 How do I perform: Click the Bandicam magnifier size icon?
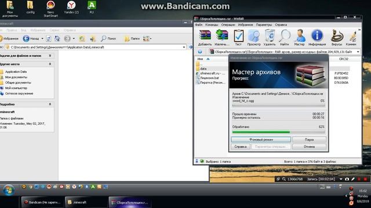click(283, 179)
